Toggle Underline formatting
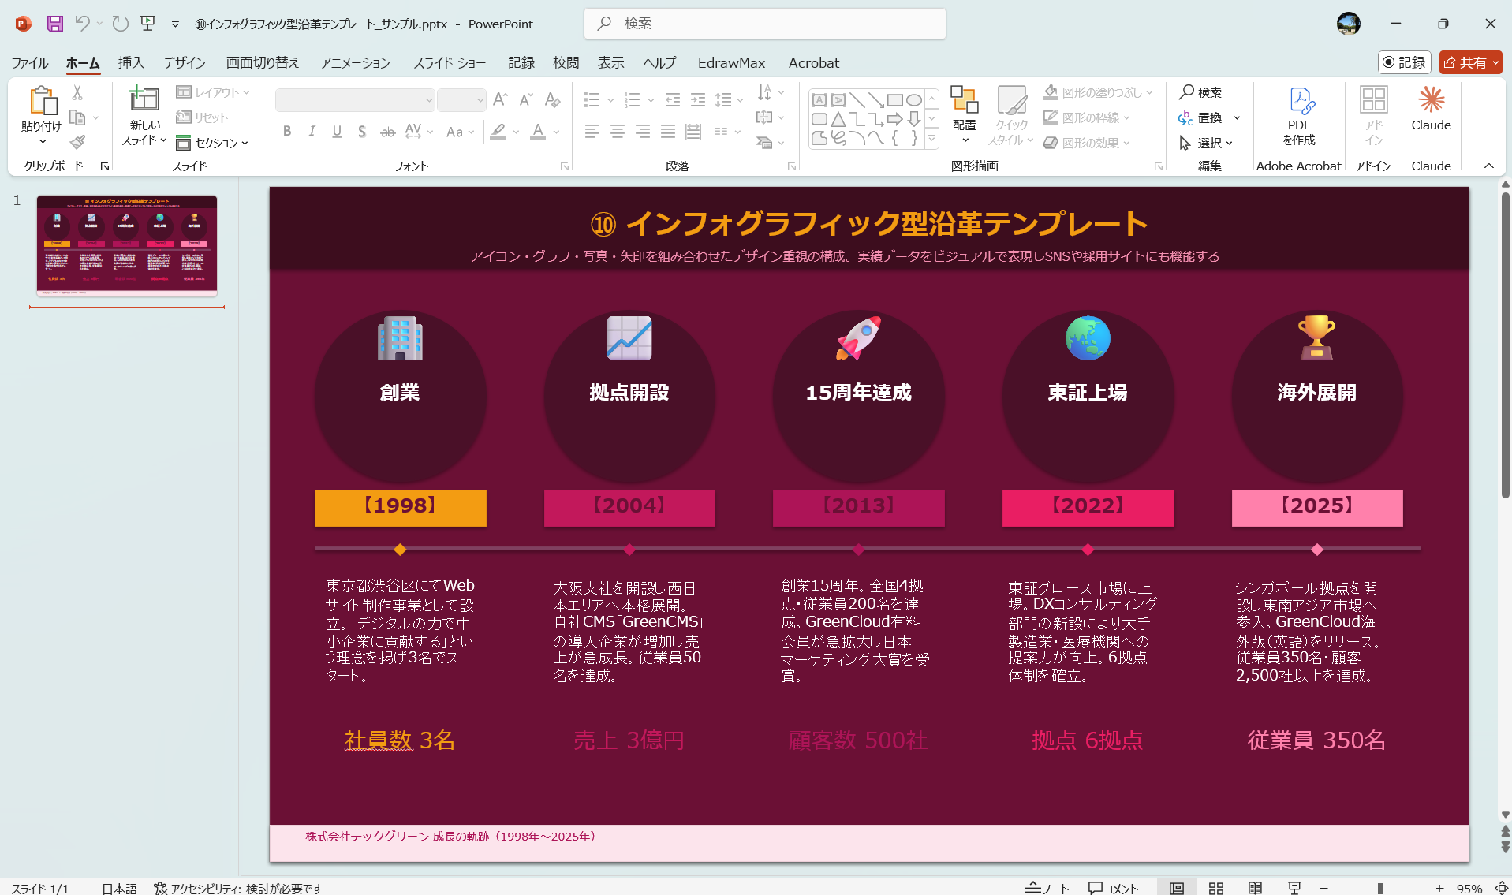 (337, 132)
